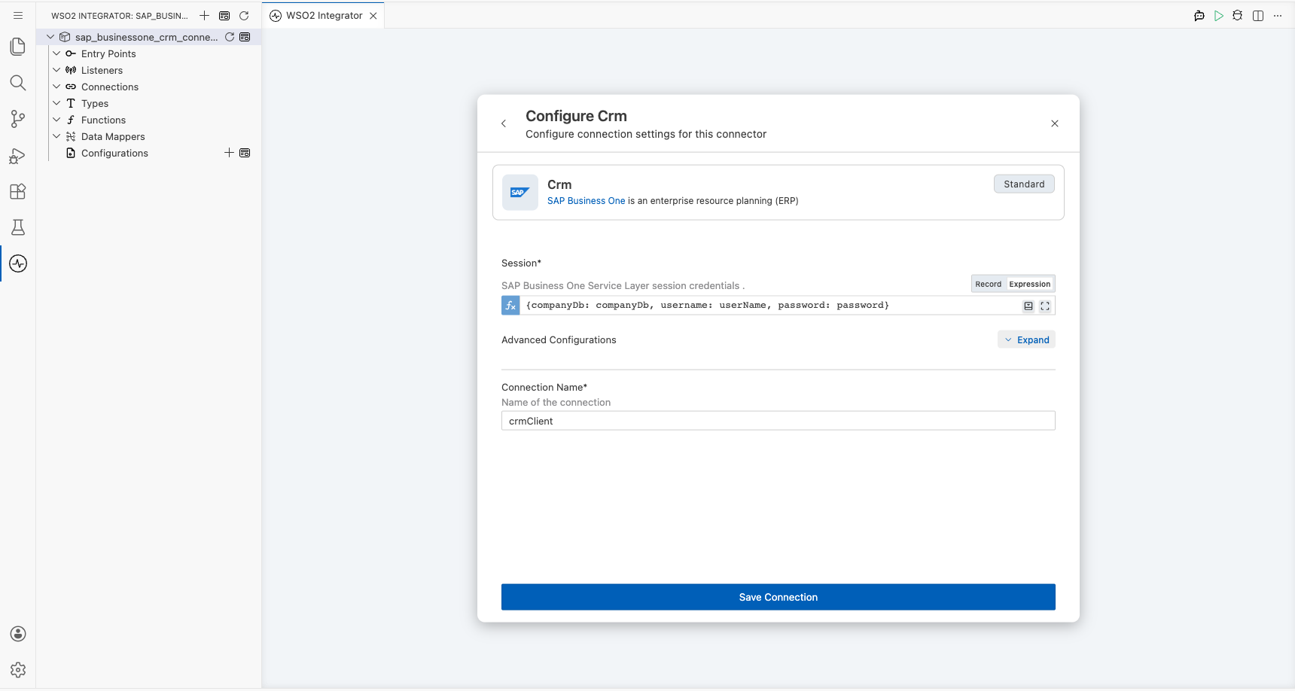This screenshot has width=1295, height=691.
Task: Open the Run and Debug icon
Action: 18,155
